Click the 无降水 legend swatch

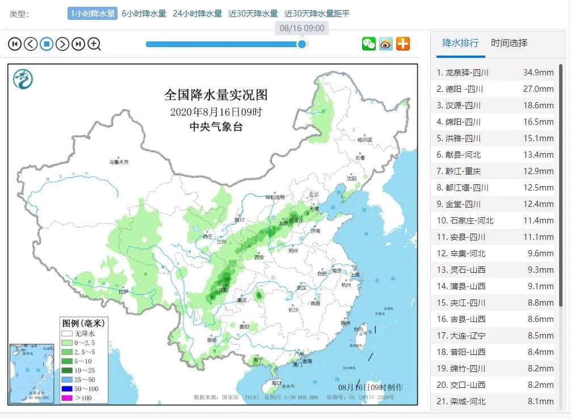pyautogui.click(x=67, y=333)
